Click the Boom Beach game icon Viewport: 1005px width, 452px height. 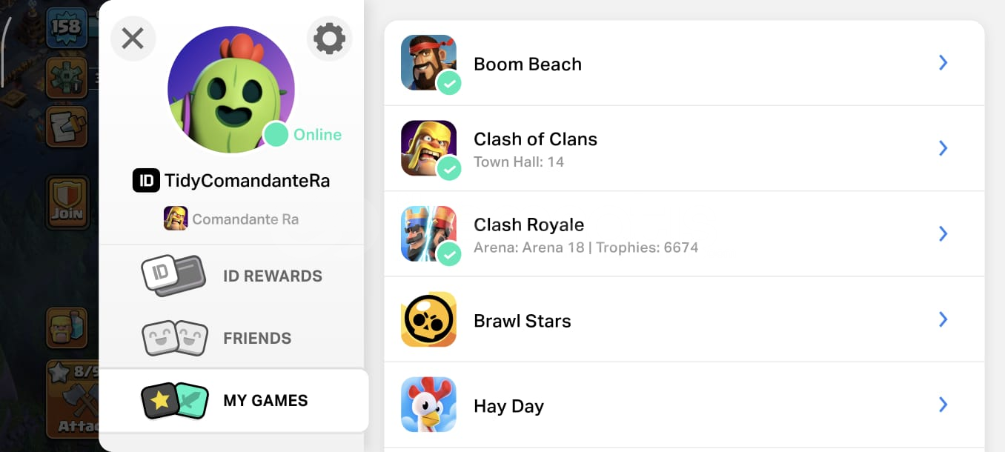pos(428,63)
